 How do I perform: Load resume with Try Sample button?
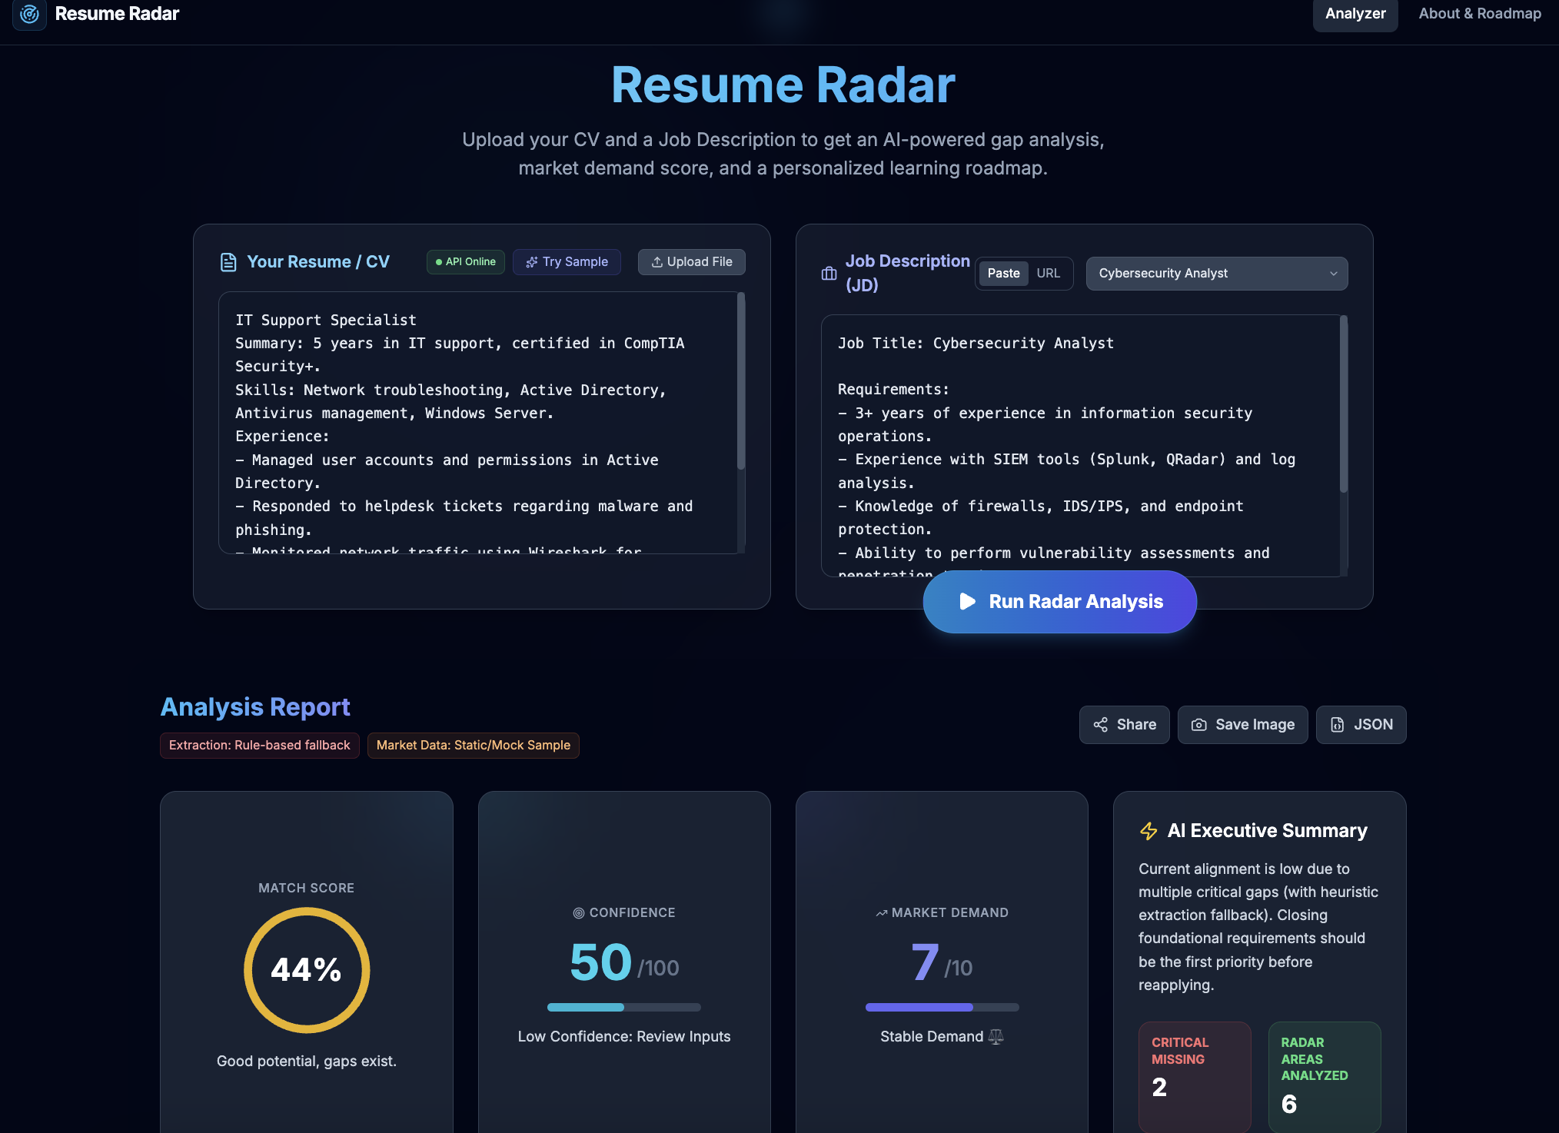pos(567,262)
